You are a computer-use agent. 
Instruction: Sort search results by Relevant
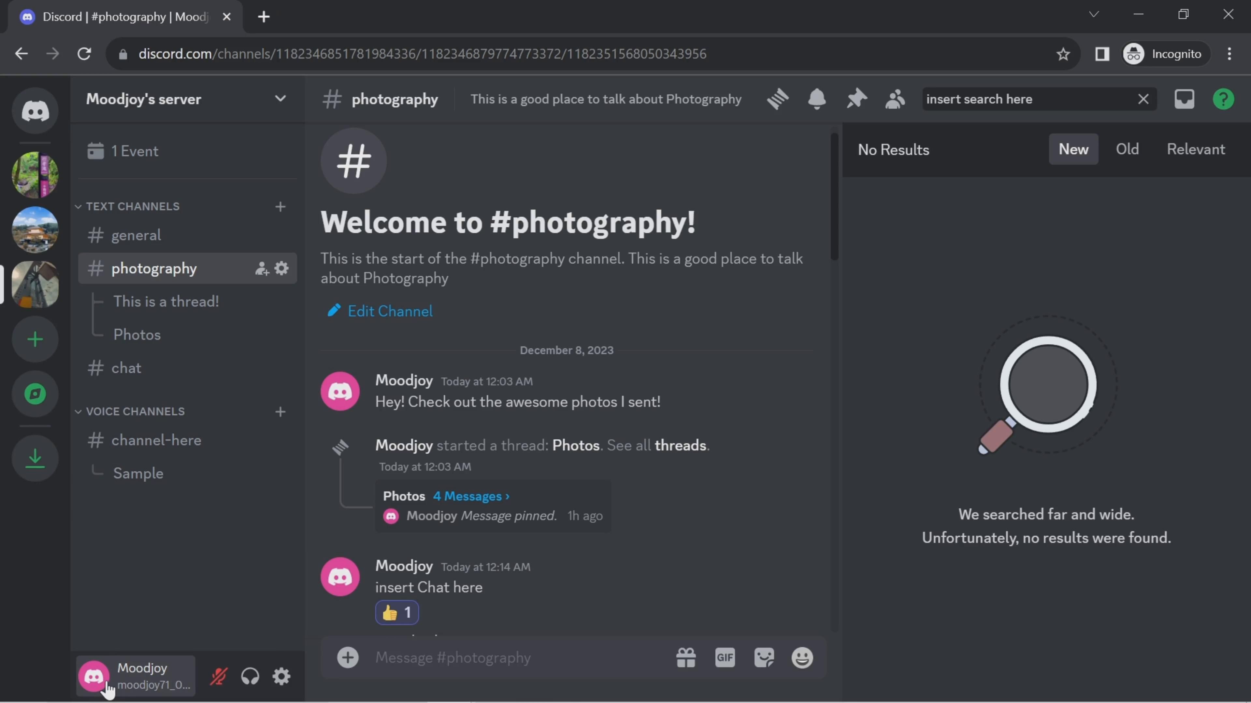point(1196,149)
